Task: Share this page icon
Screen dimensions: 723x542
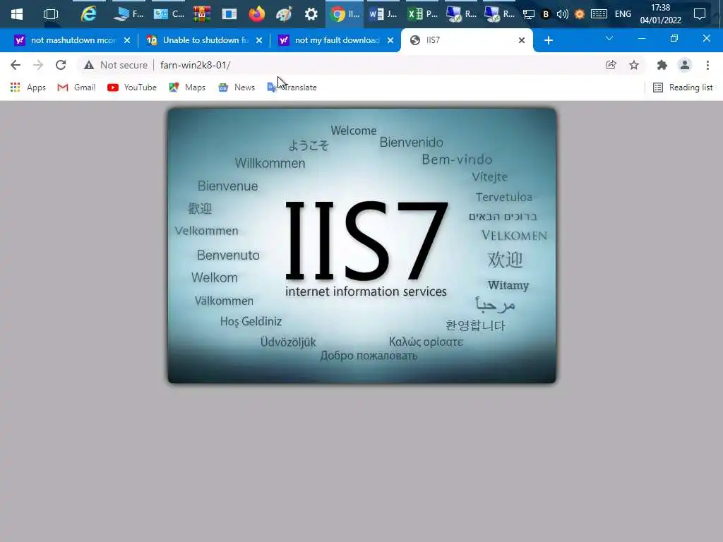Action: pyautogui.click(x=611, y=65)
